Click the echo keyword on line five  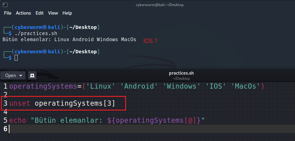pos(18,120)
